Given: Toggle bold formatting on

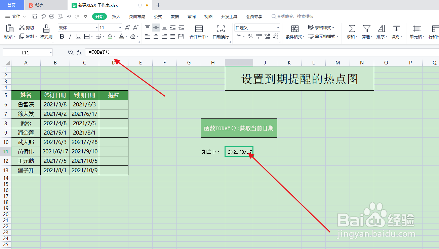Looking at the screenshot, I should pos(62,36).
